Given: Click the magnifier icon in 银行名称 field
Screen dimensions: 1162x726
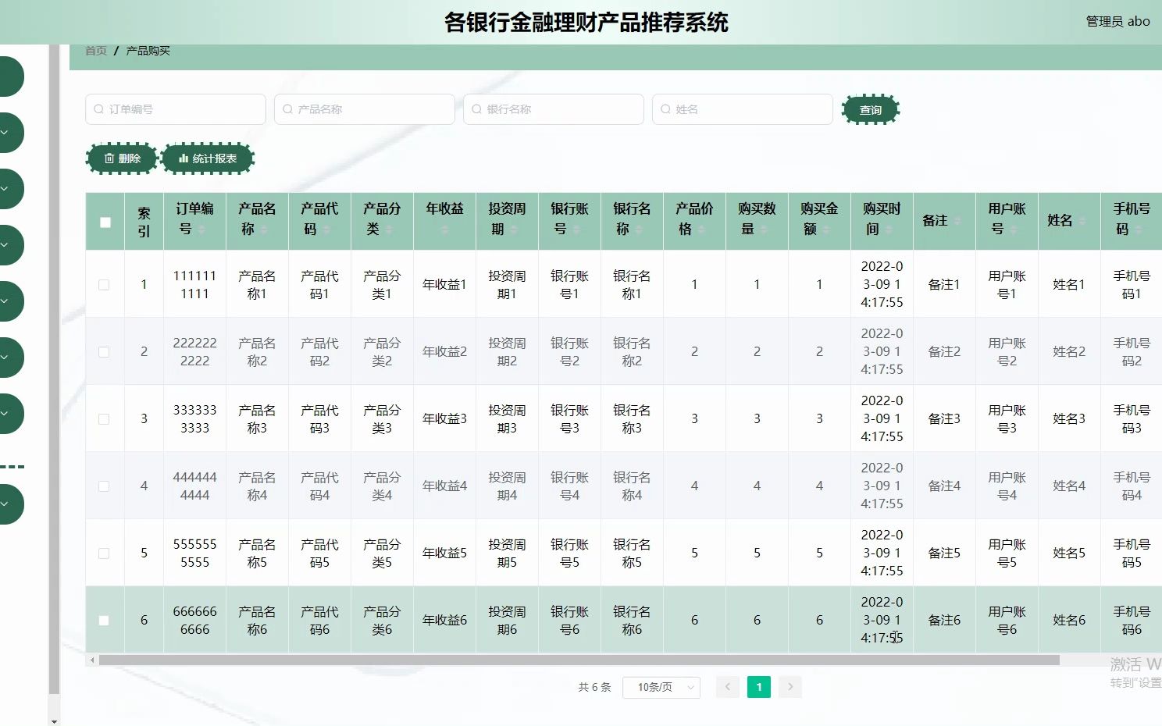Looking at the screenshot, I should (x=477, y=109).
